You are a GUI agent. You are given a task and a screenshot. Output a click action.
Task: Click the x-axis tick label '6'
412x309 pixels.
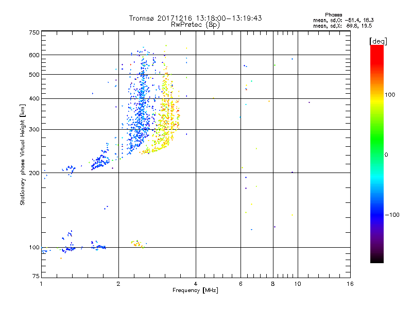241,284
